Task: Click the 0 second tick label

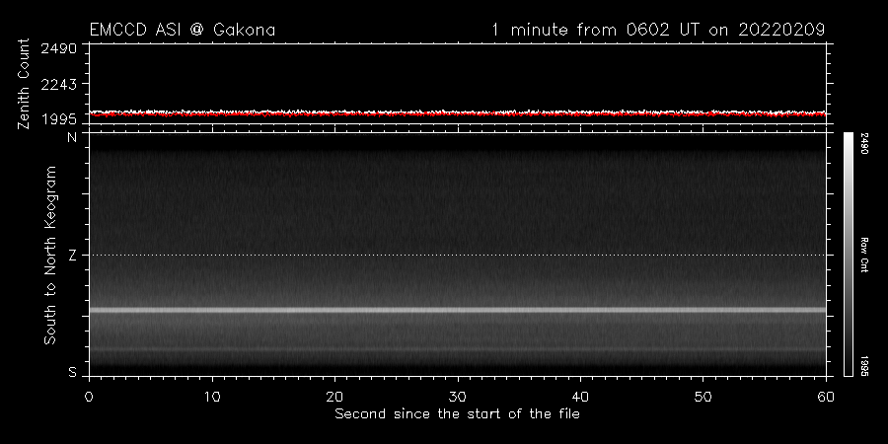Action: tap(90, 397)
